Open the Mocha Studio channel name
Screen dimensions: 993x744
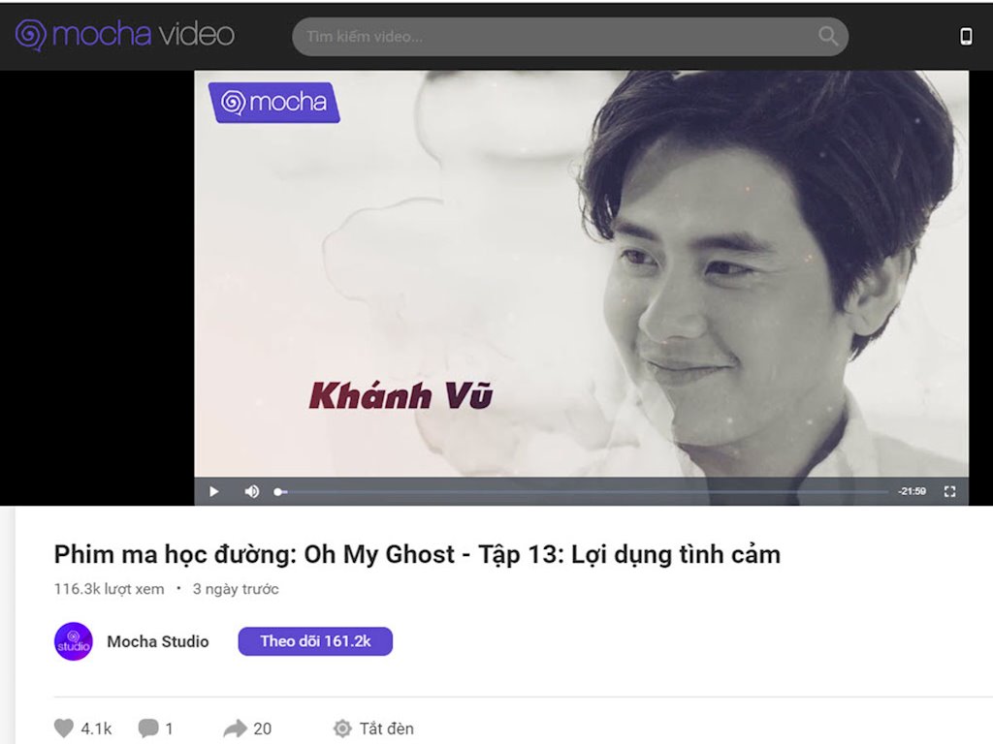click(x=158, y=641)
